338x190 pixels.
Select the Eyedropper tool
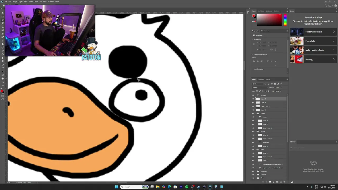point(3,34)
